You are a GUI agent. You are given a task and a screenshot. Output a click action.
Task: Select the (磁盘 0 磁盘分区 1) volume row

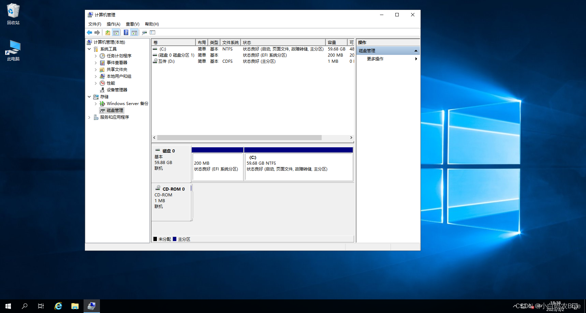(253, 55)
